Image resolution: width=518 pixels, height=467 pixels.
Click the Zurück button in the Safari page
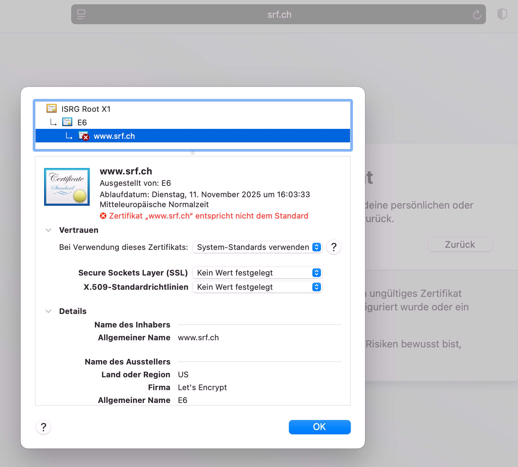(x=460, y=245)
